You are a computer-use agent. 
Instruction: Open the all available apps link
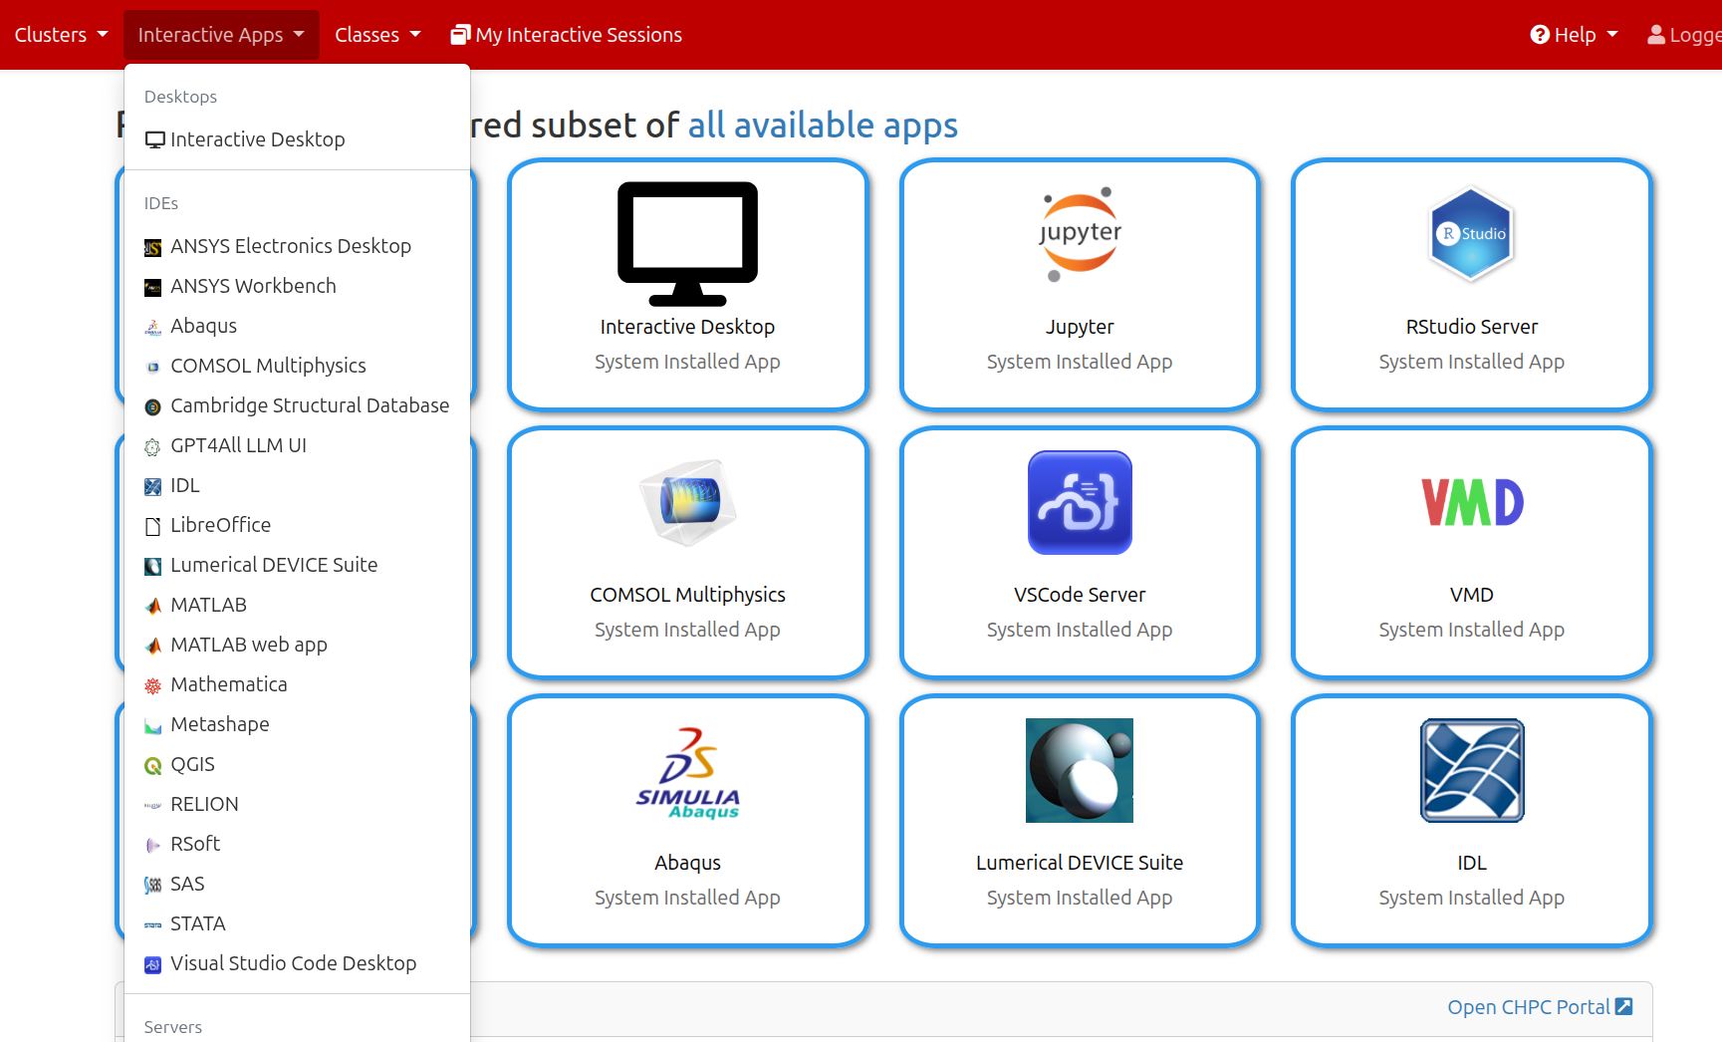(x=822, y=125)
